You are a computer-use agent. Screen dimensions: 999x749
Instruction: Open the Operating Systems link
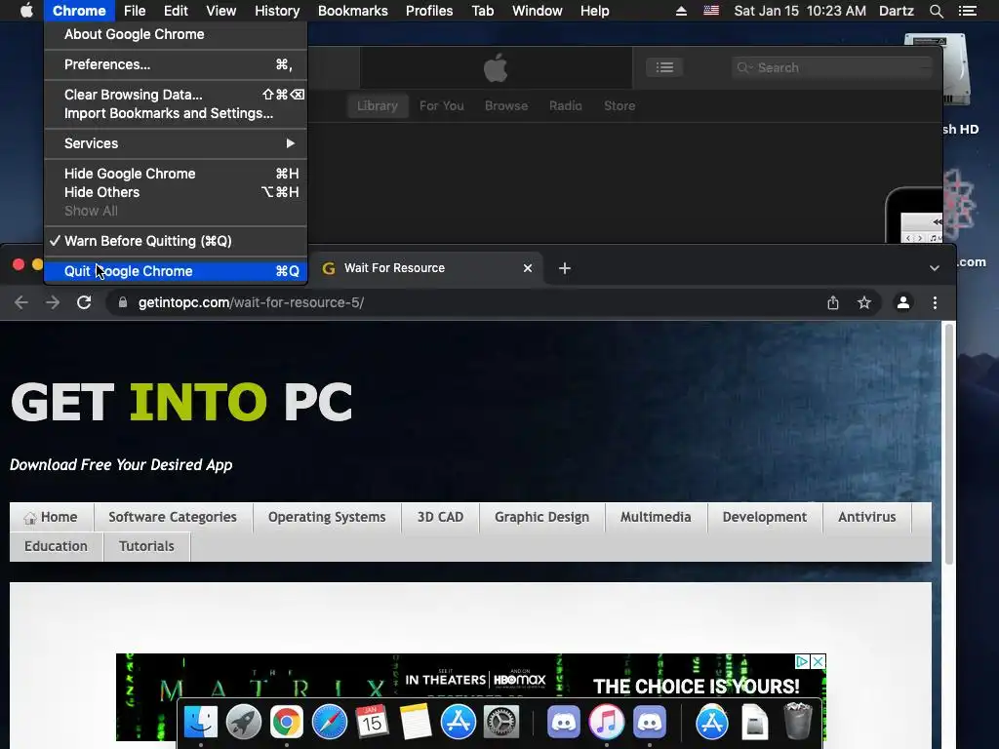(327, 517)
